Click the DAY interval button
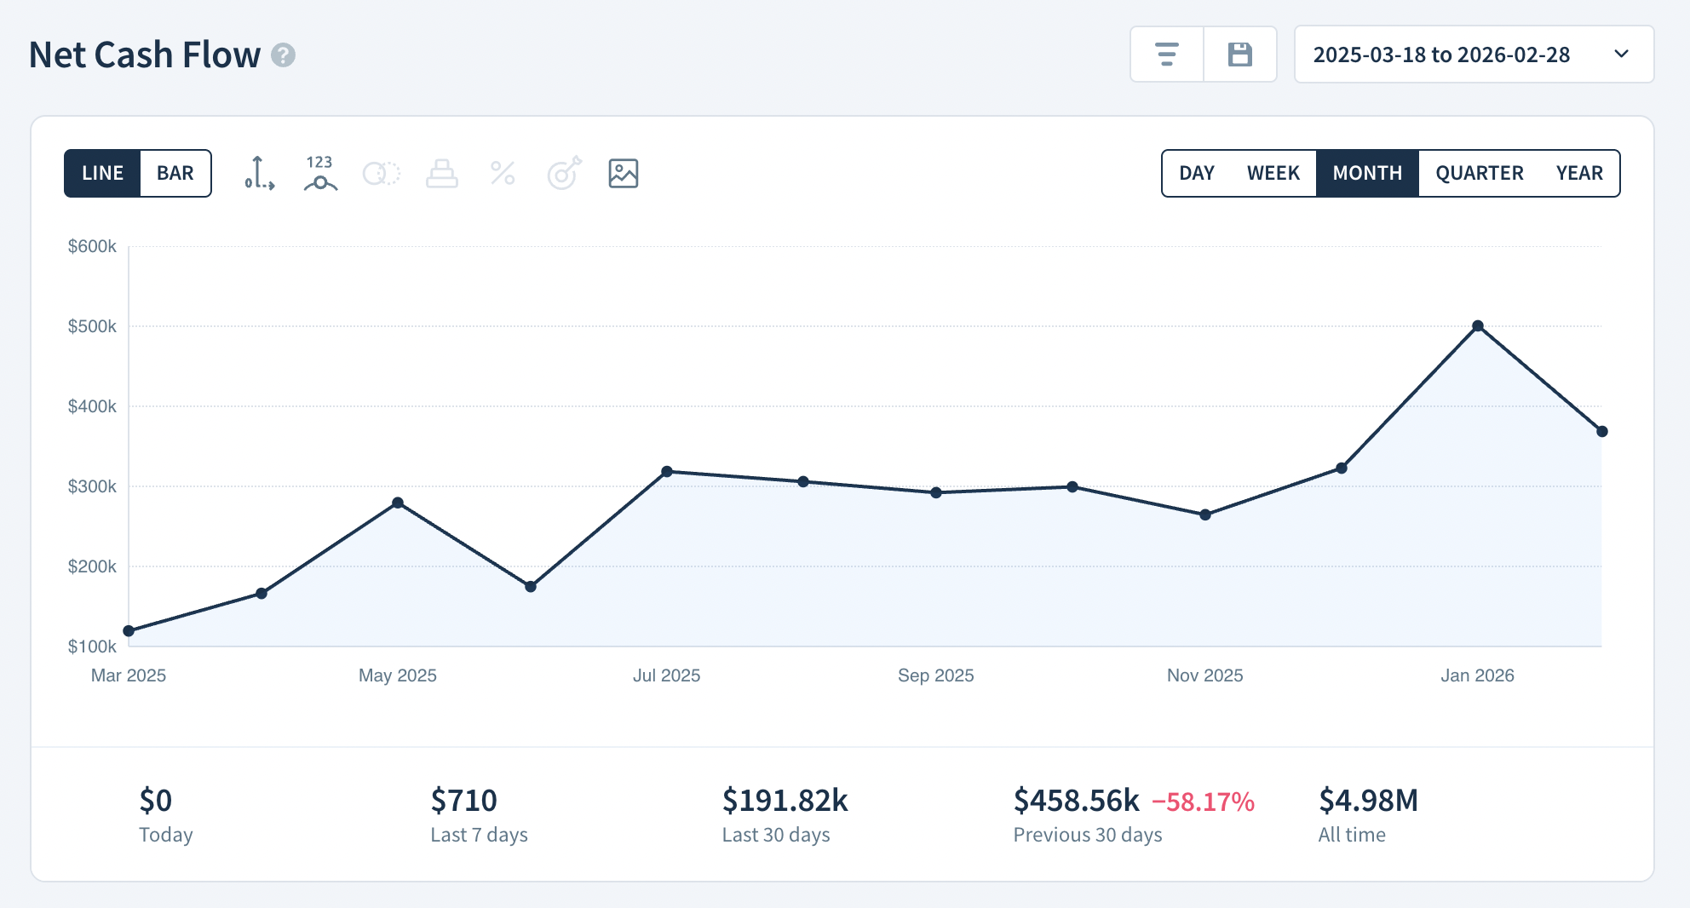Viewport: 1690px width, 908px height. 1196,172
